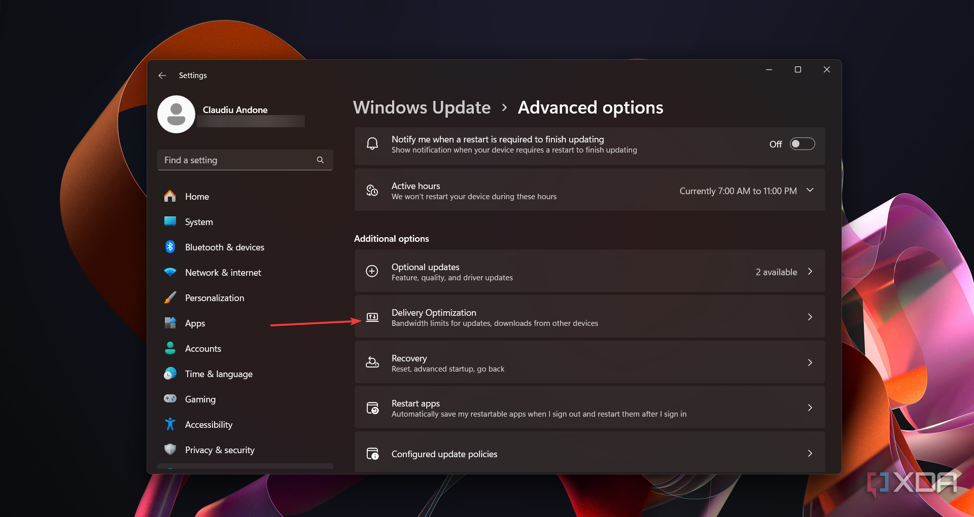This screenshot has height=517, width=974.
Task: Click the Home house icon
Action: 170,196
